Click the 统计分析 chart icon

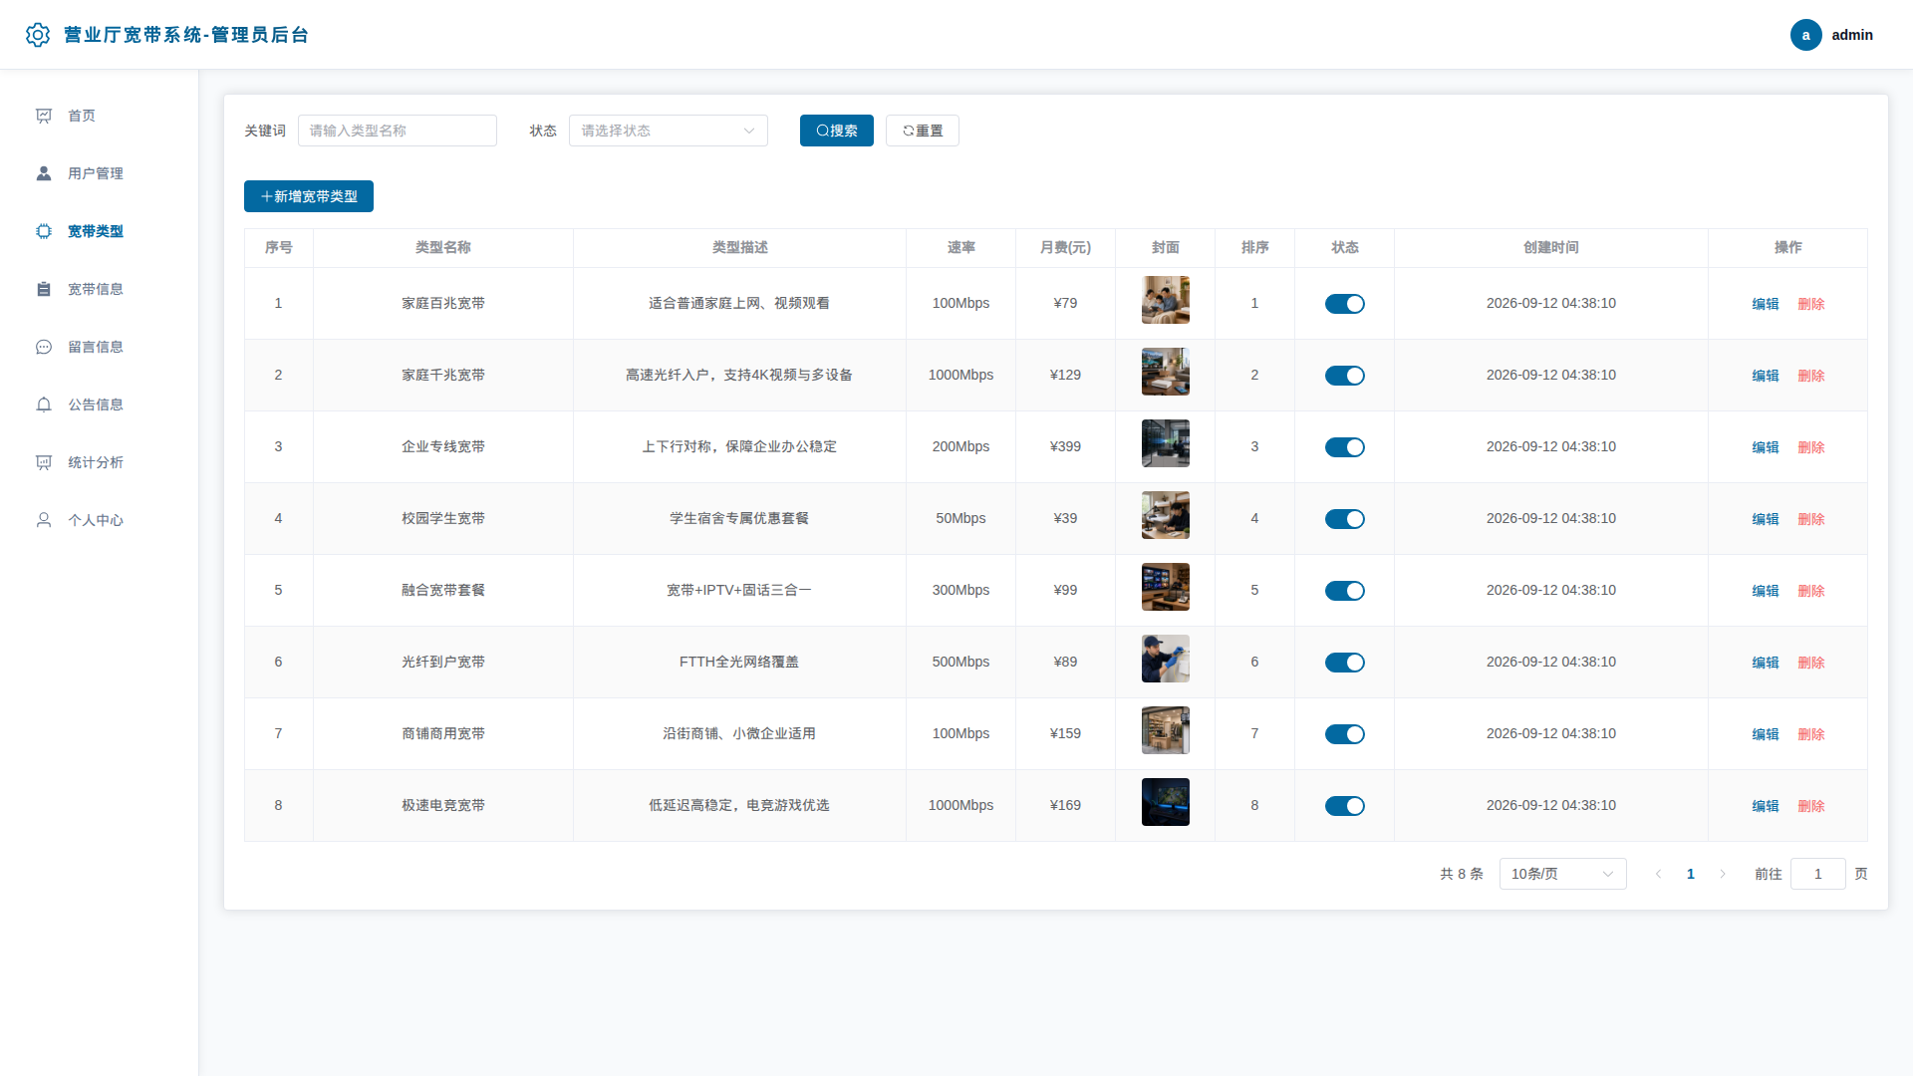coord(44,462)
